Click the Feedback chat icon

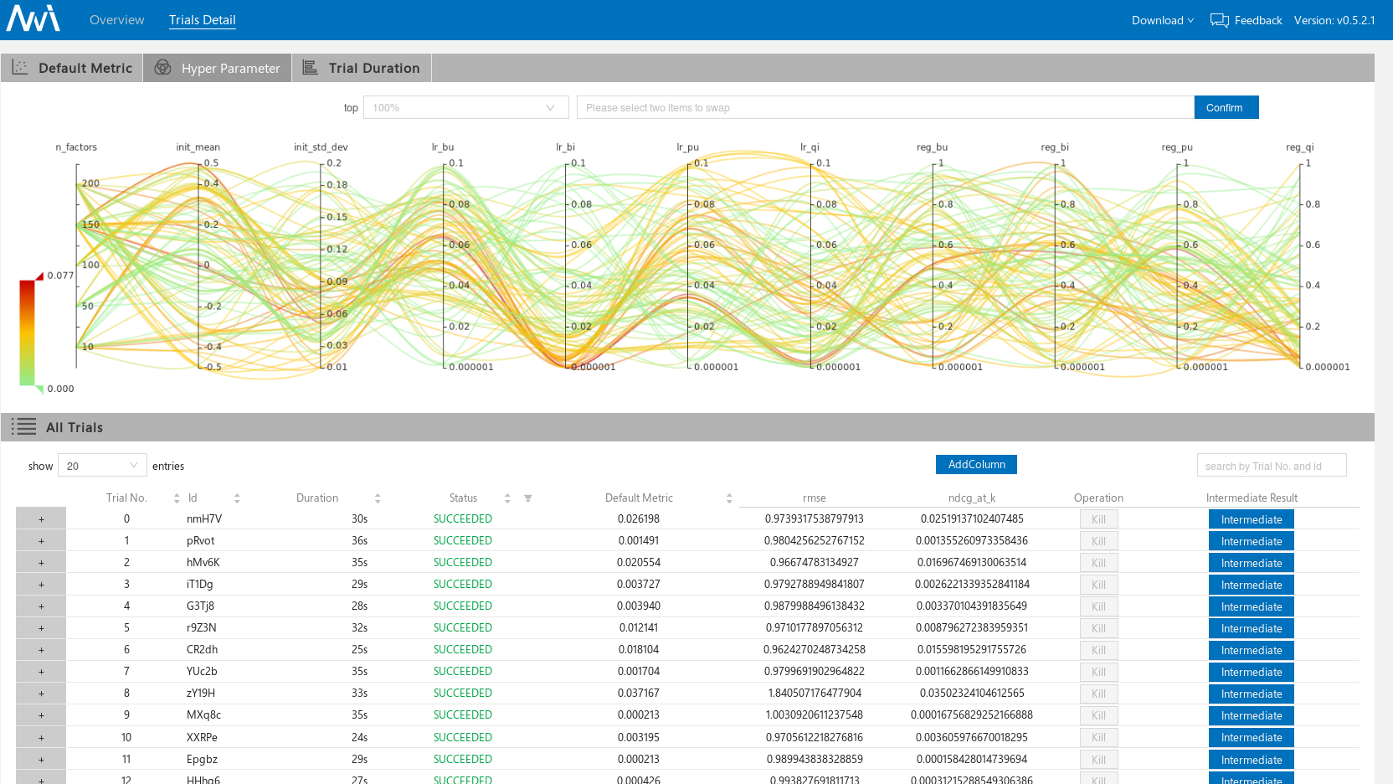click(1219, 20)
